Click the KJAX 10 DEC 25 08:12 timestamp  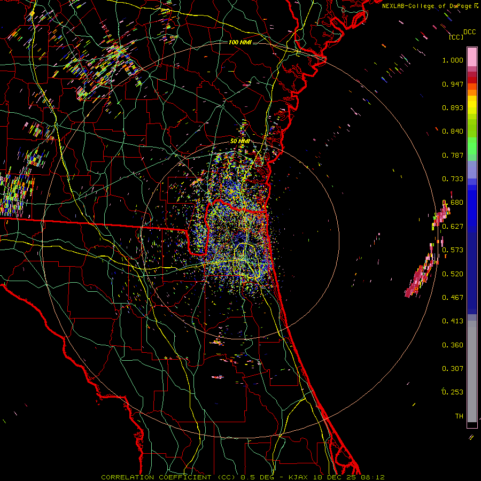(337, 477)
